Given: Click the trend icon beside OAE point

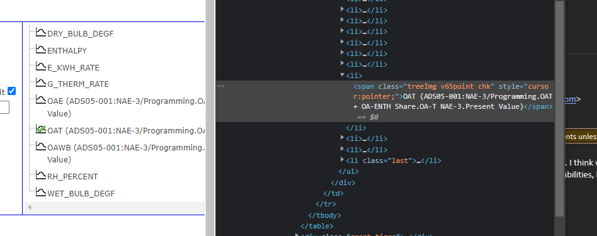Looking at the screenshot, I should coord(41,100).
